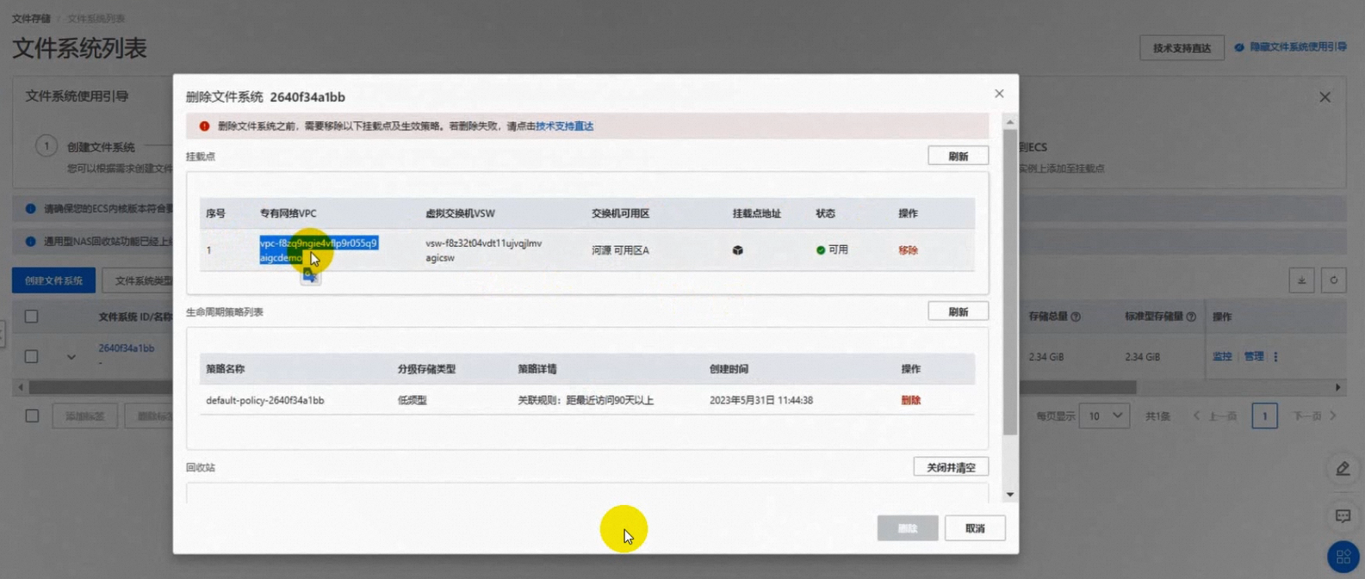Click the 河源 可用区A cell
Screen dimensions: 1365x579
[620, 250]
